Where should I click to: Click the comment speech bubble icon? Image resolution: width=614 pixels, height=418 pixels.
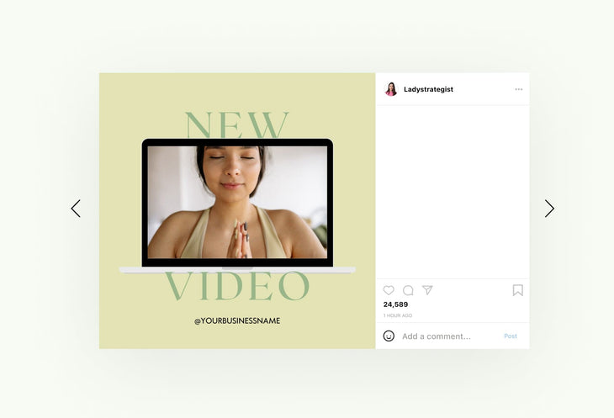click(x=408, y=290)
